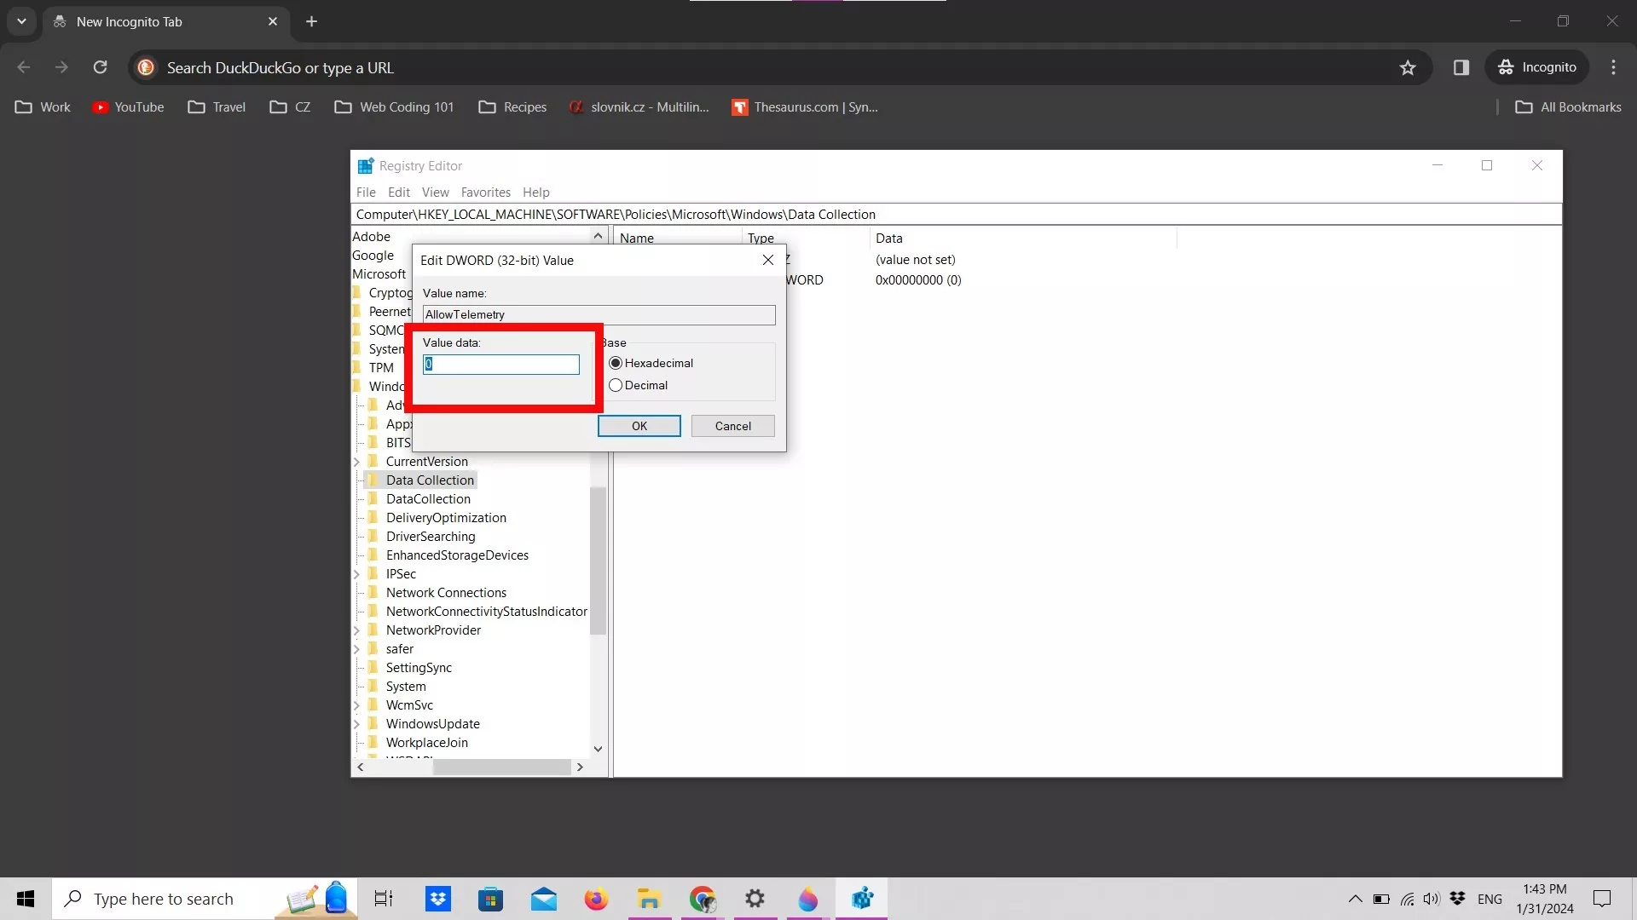Click the bookmark star icon

pos(1408,67)
